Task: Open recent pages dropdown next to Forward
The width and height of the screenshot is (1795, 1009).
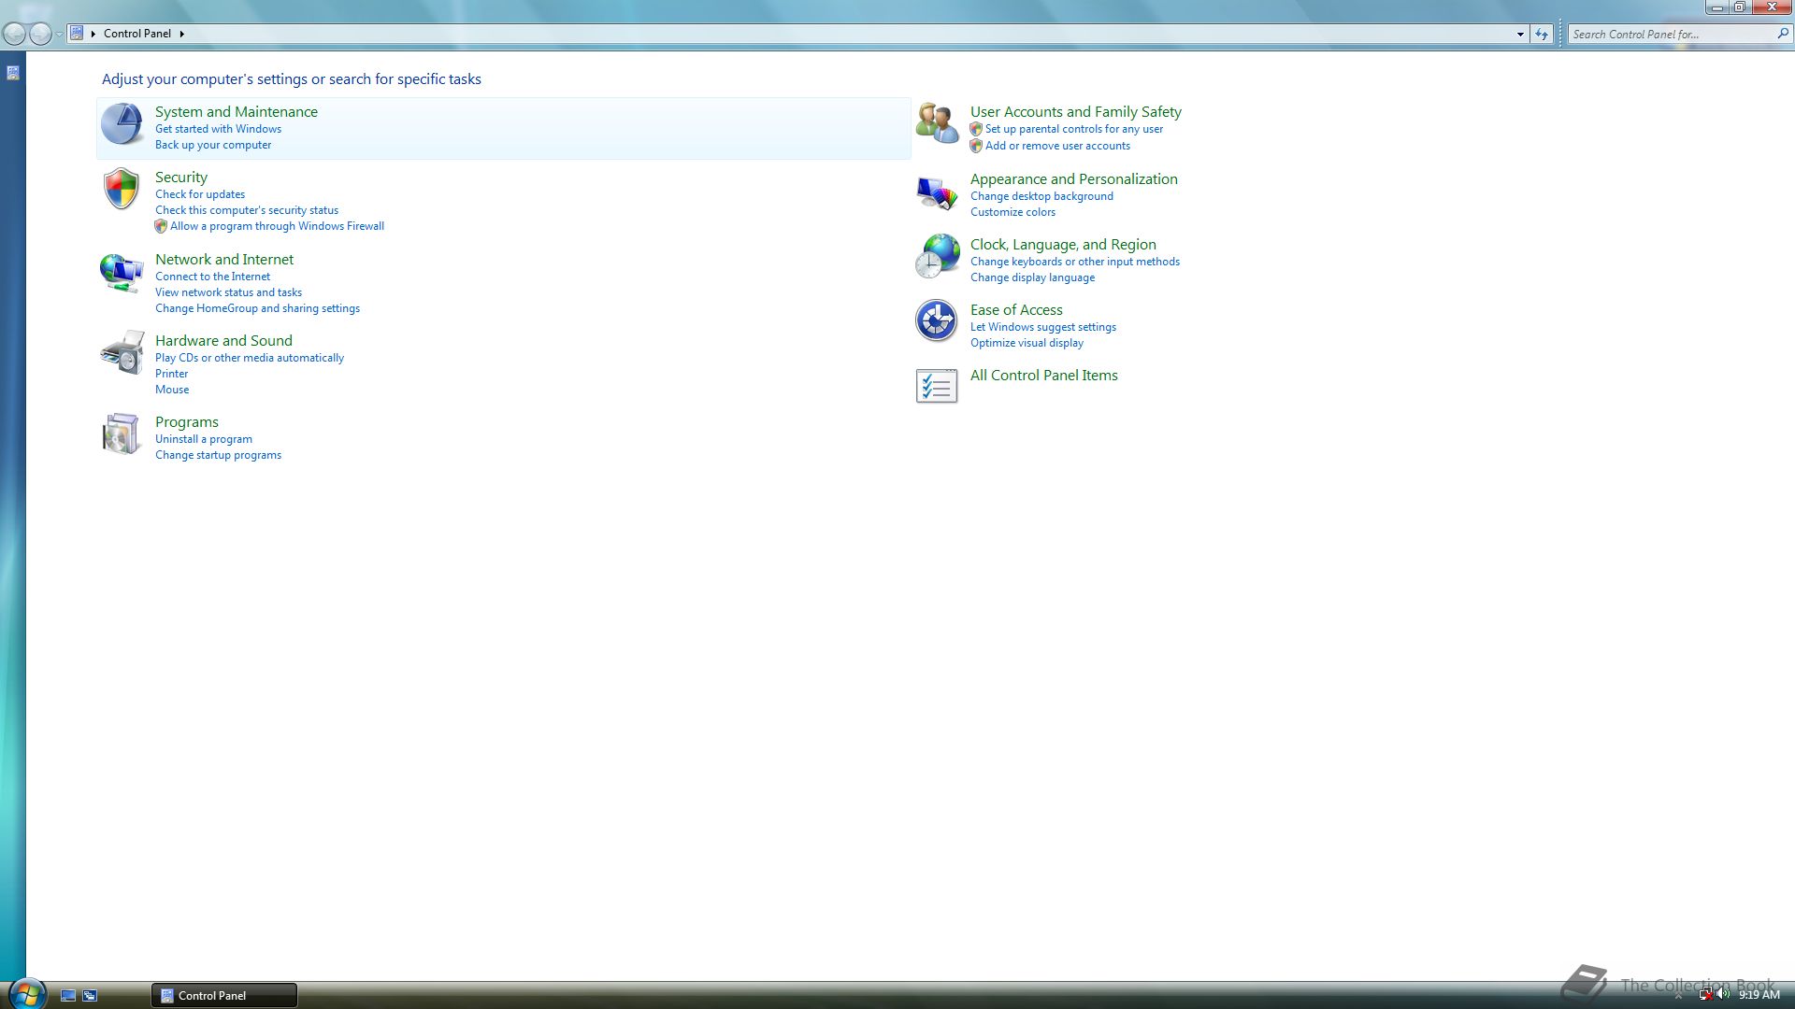Action: [x=59, y=35]
